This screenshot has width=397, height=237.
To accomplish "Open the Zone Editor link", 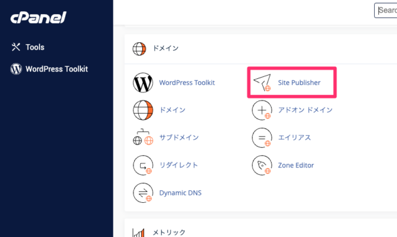I will click(296, 166).
